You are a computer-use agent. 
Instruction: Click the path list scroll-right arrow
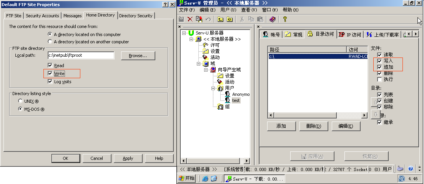pos(364,115)
